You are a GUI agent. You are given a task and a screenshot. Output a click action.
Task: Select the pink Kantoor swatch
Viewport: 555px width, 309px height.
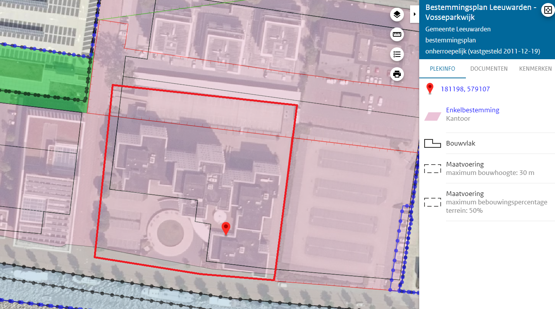coord(433,116)
